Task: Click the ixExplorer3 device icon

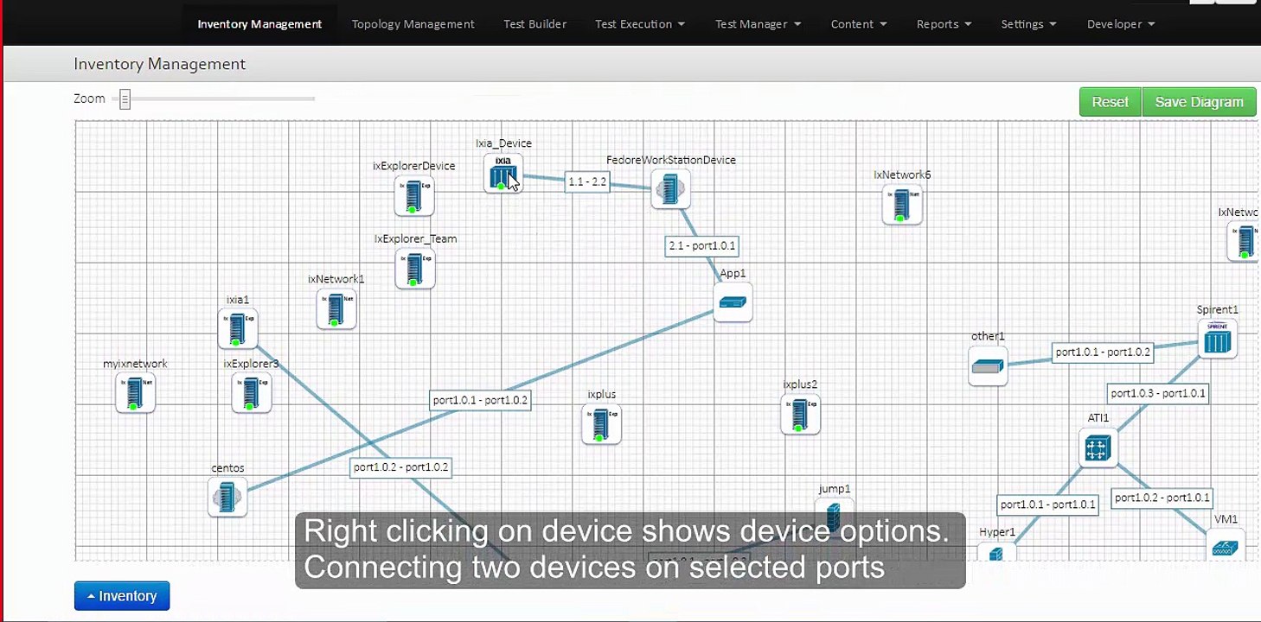Action: (x=252, y=393)
